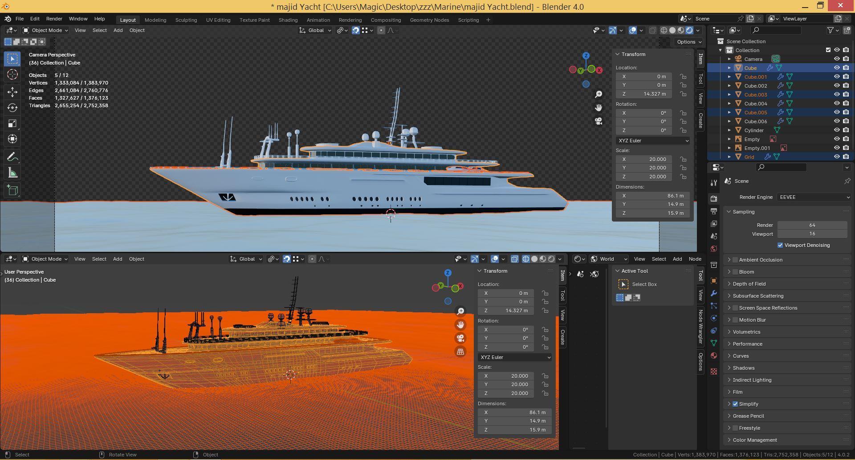Select Cube.006 in the outliner
The width and height of the screenshot is (855, 460).
pyautogui.click(x=755, y=121)
